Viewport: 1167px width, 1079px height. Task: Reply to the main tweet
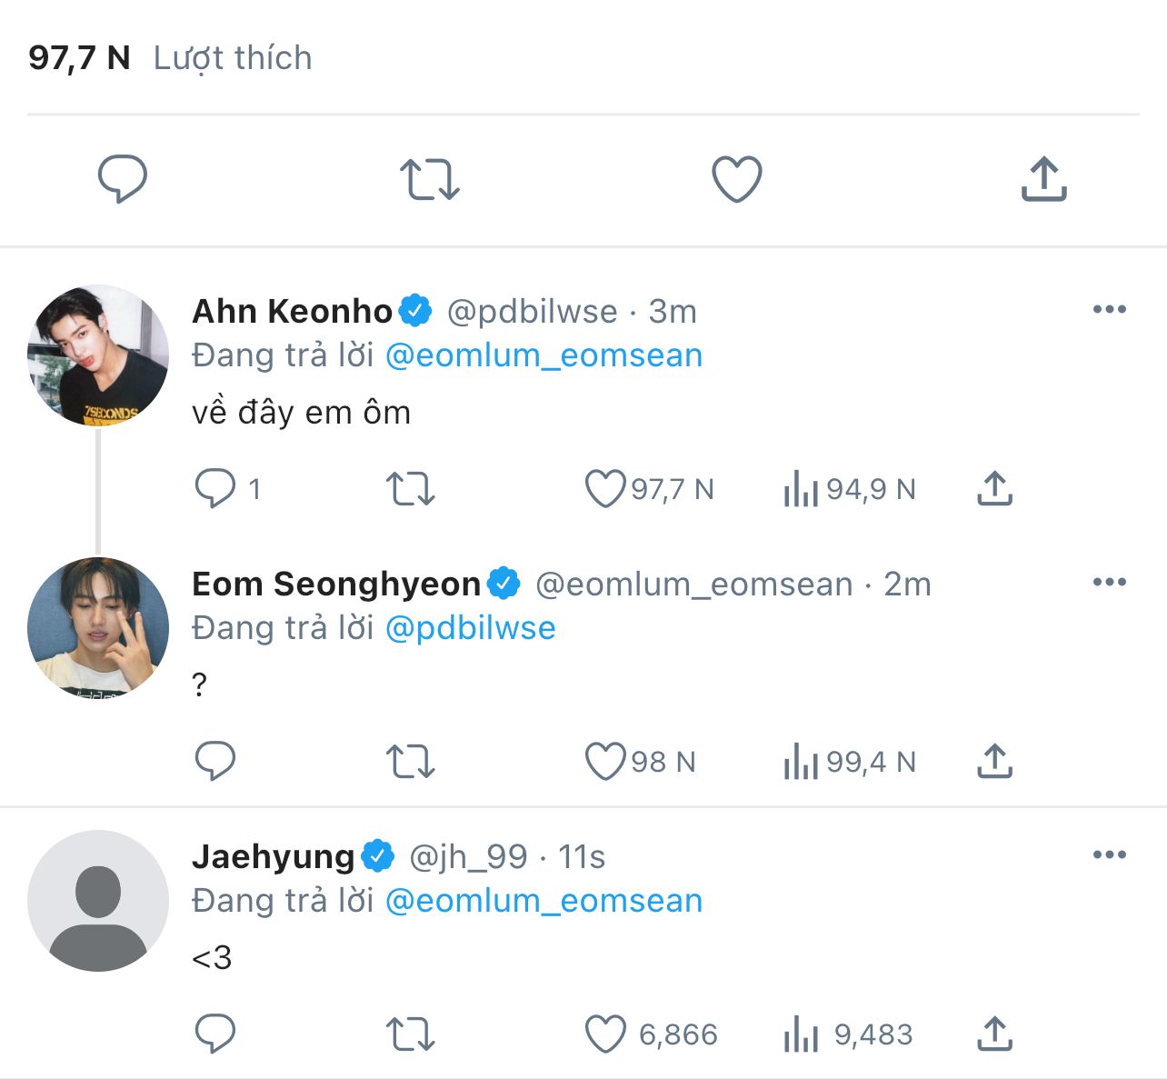[x=123, y=178]
